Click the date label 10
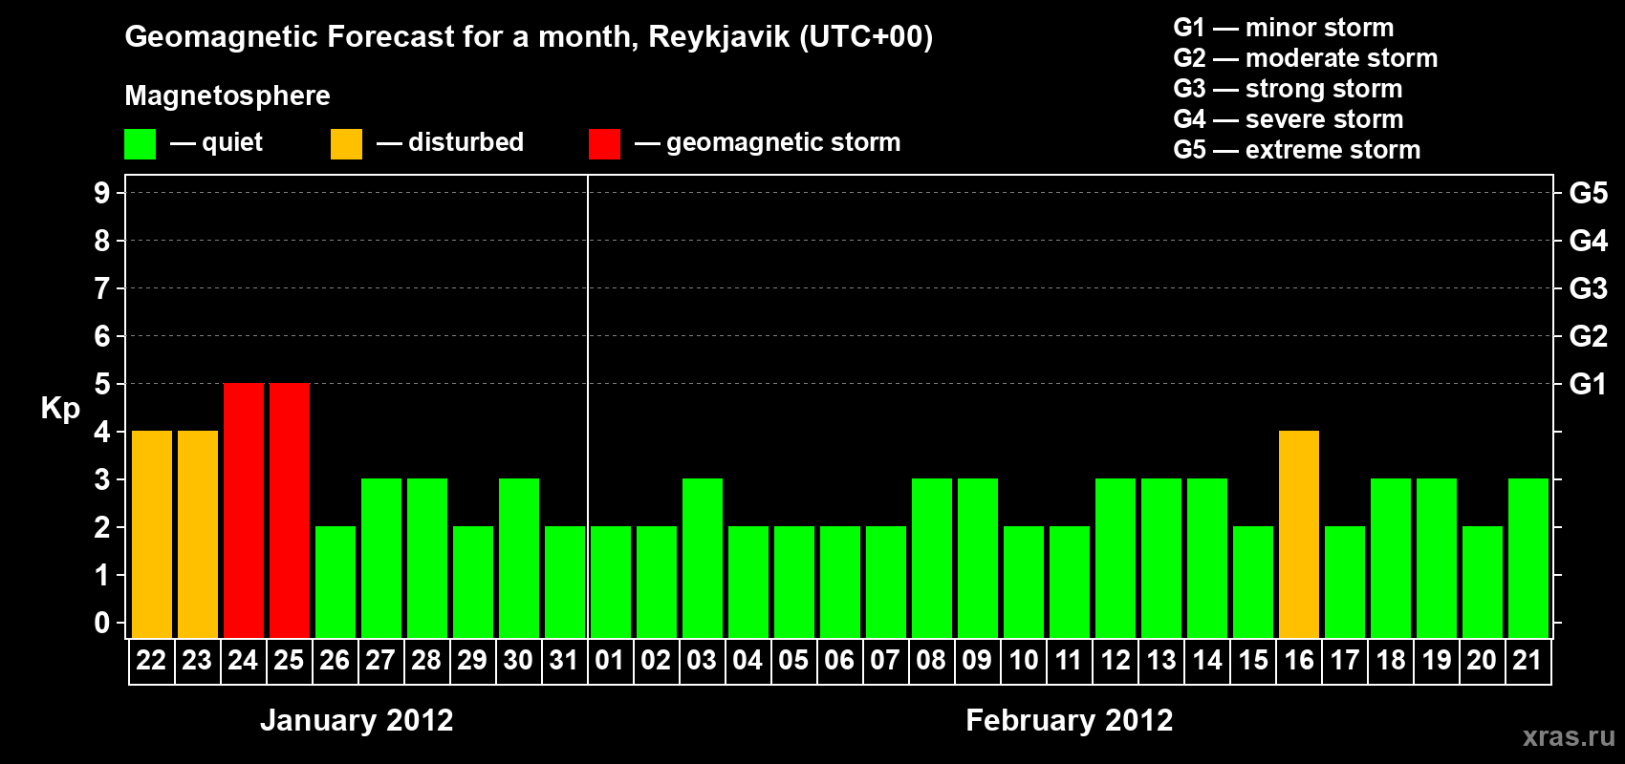The height and width of the screenshot is (764, 1625). point(1023,660)
